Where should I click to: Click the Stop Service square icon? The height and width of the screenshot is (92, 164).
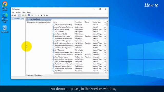coord(42,15)
